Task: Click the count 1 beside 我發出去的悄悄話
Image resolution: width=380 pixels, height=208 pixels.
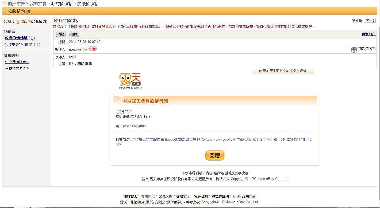Action: point(37,45)
